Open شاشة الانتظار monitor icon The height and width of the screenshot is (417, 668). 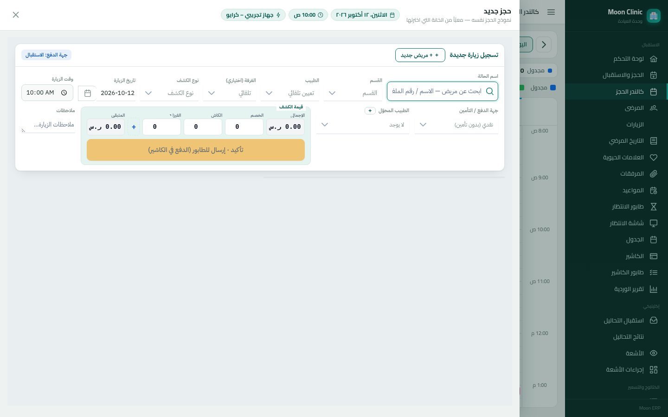(654, 223)
